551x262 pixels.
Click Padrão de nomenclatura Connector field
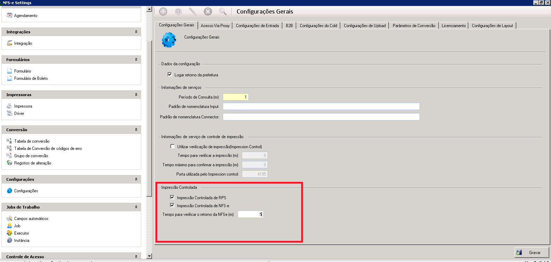click(321, 117)
